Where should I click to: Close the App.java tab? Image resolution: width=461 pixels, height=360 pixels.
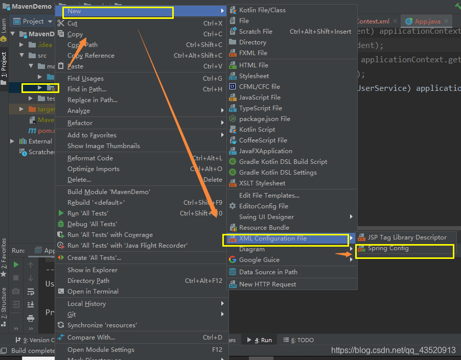pos(446,21)
